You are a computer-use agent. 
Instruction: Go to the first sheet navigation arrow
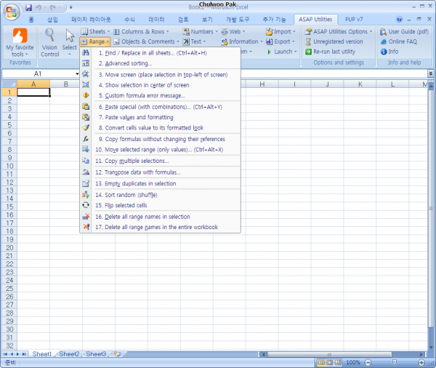click(6, 354)
